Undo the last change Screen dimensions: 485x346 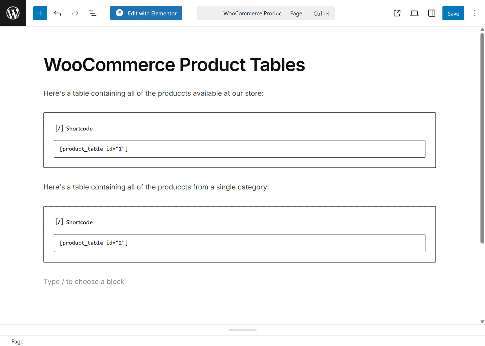tap(57, 13)
